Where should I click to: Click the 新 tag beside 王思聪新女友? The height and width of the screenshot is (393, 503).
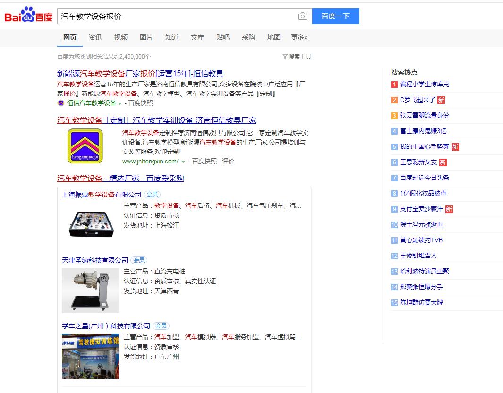click(443, 162)
